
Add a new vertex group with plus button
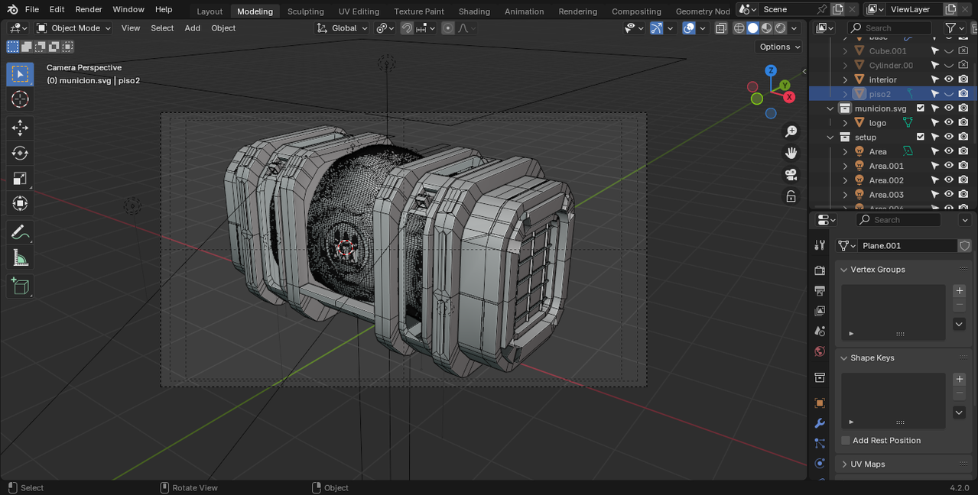[x=959, y=291]
